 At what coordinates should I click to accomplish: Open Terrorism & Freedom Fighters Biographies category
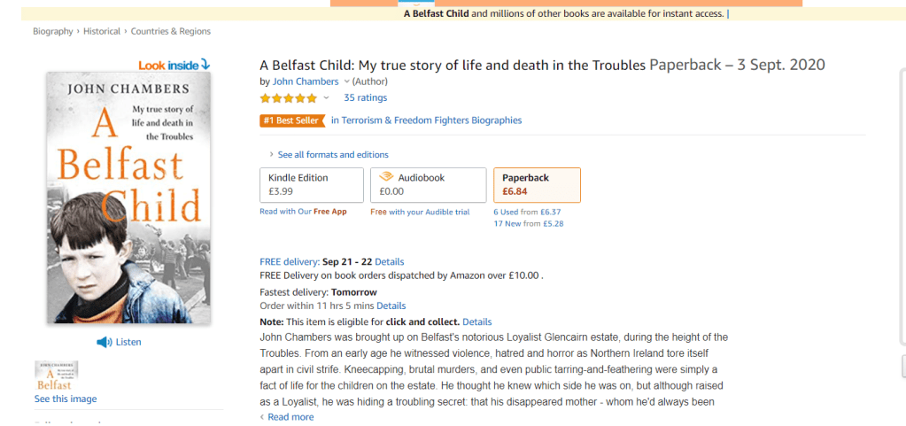(426, 120)
